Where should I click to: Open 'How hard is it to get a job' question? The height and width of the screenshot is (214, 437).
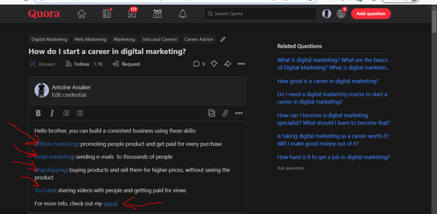(334, 157)
